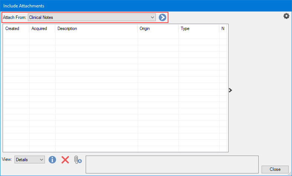
Task: Click the Origin column header
Action: [x=158, y=29]
